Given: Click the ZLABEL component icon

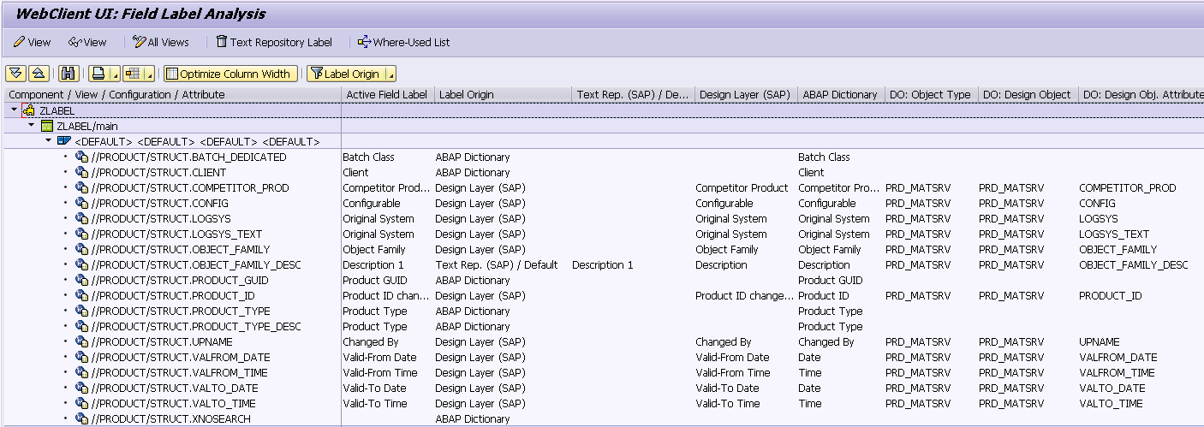Looking at the screenshot, I should click(28, 110).
